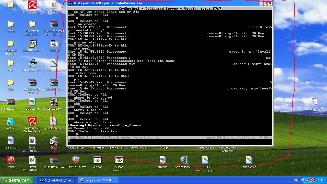Select the dfb.png image icon

point(162,160)
